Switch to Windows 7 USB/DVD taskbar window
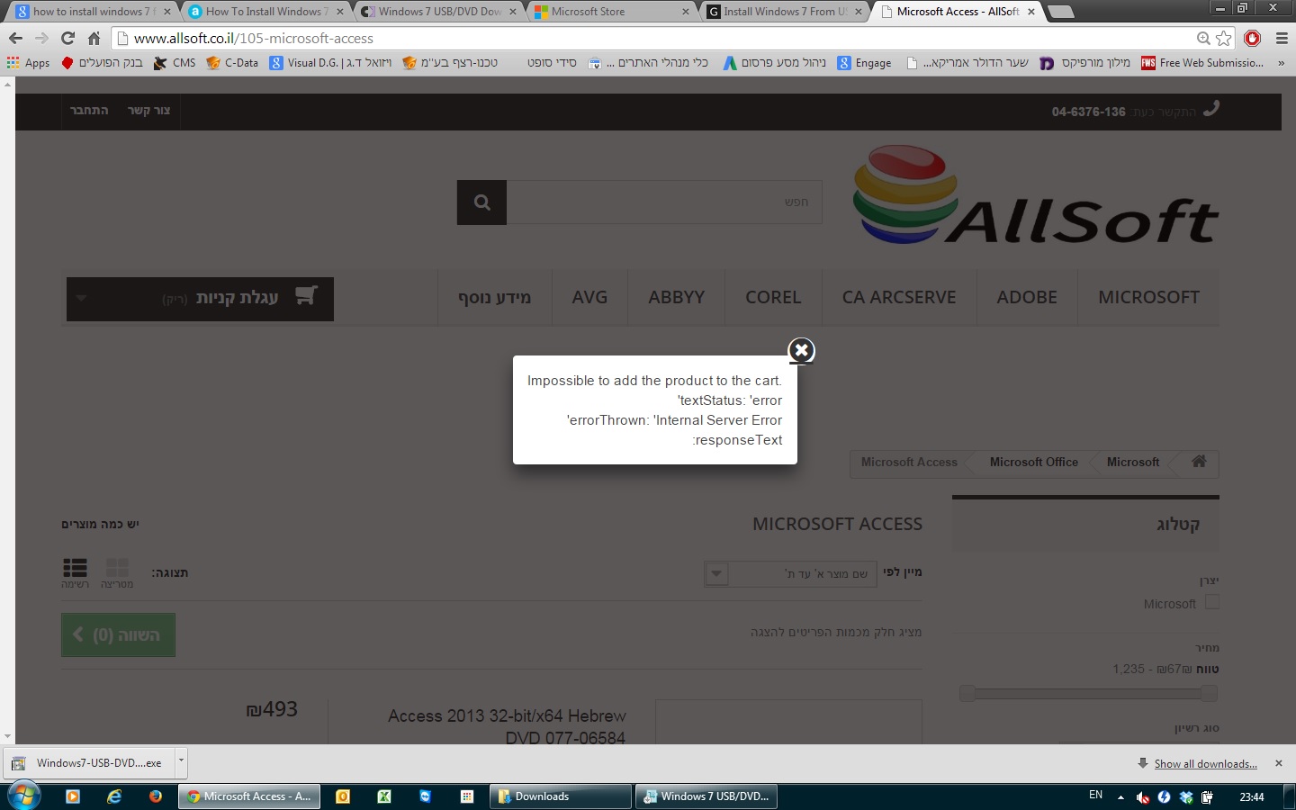1296x810 pixels. point(706,796)
